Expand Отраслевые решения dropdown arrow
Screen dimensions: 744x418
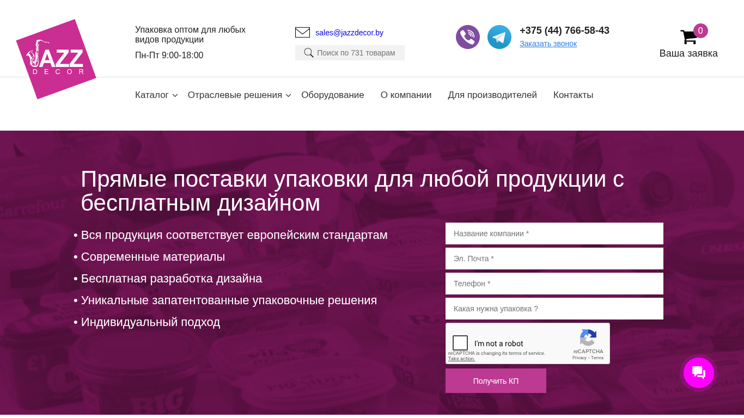(x=288, y=96)
